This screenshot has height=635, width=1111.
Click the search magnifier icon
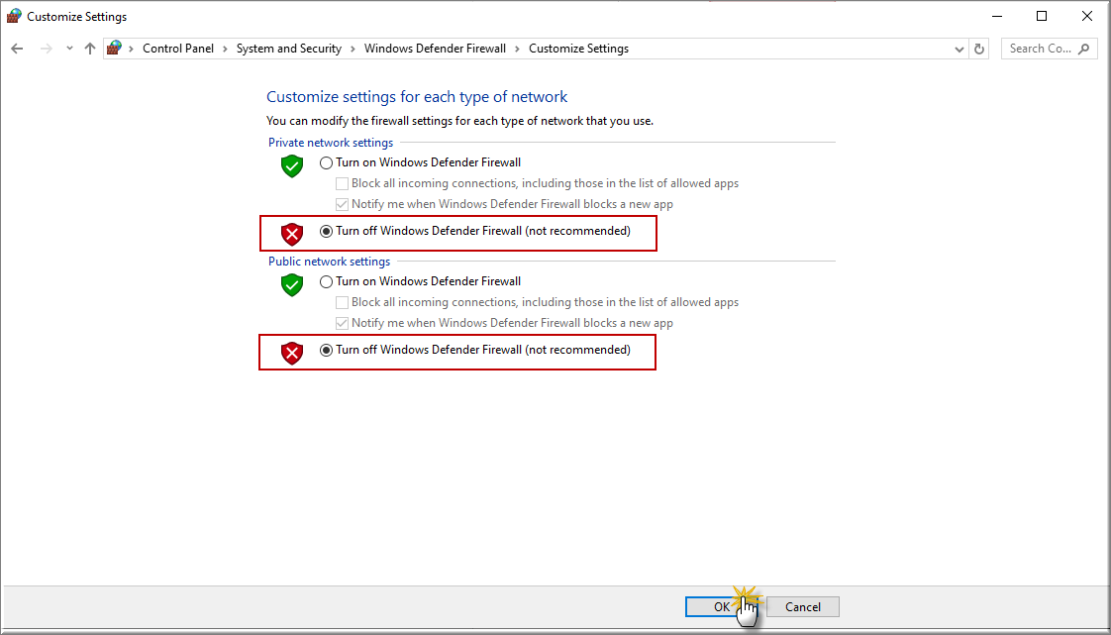1083,49
